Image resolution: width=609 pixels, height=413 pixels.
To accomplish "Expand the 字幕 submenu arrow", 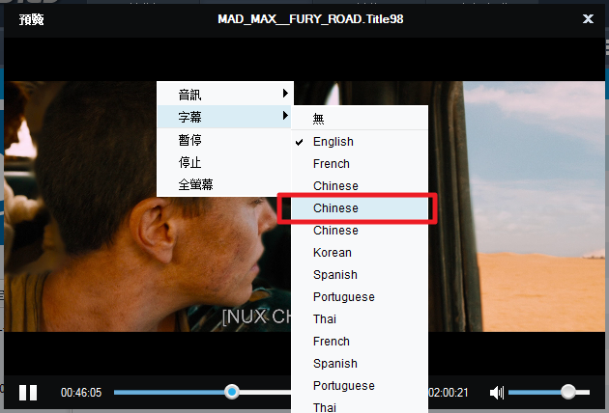I will pos(285,116).
